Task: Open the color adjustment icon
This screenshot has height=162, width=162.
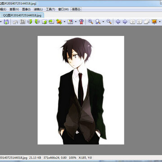Action: click(x=70, y=22)
